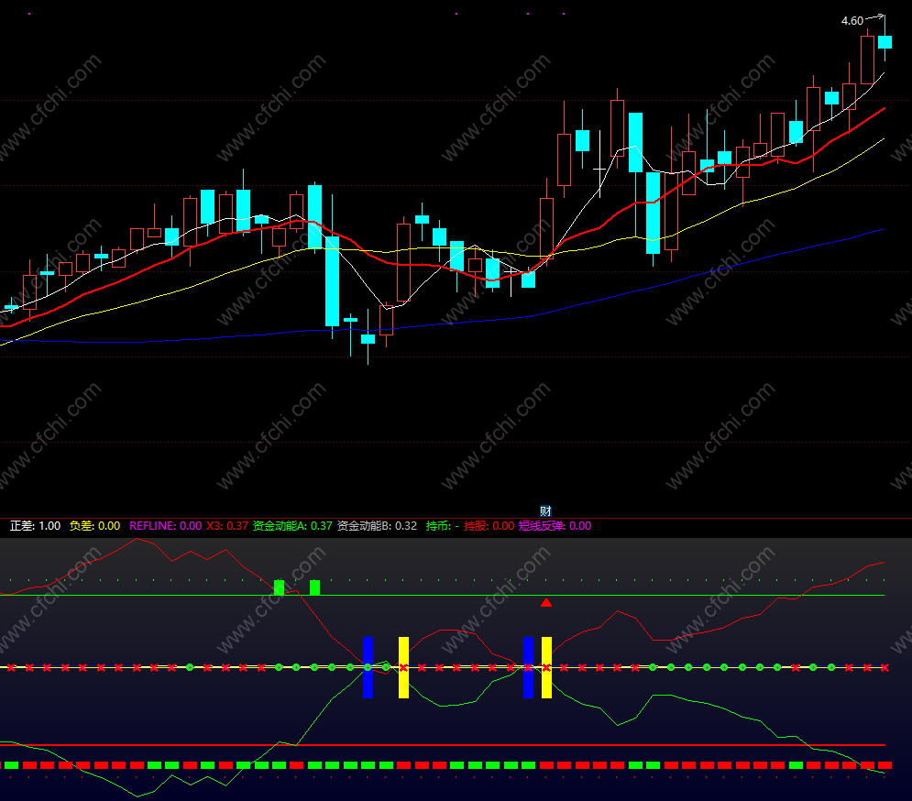Open the 财 finance marker on the chart
The width and height of the screenshot is (912, 801).
coord(545,511)
